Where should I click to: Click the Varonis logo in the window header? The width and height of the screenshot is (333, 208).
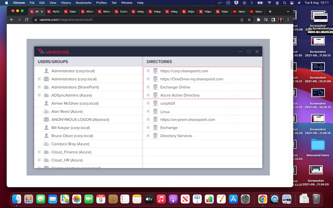tap(53, 52)
